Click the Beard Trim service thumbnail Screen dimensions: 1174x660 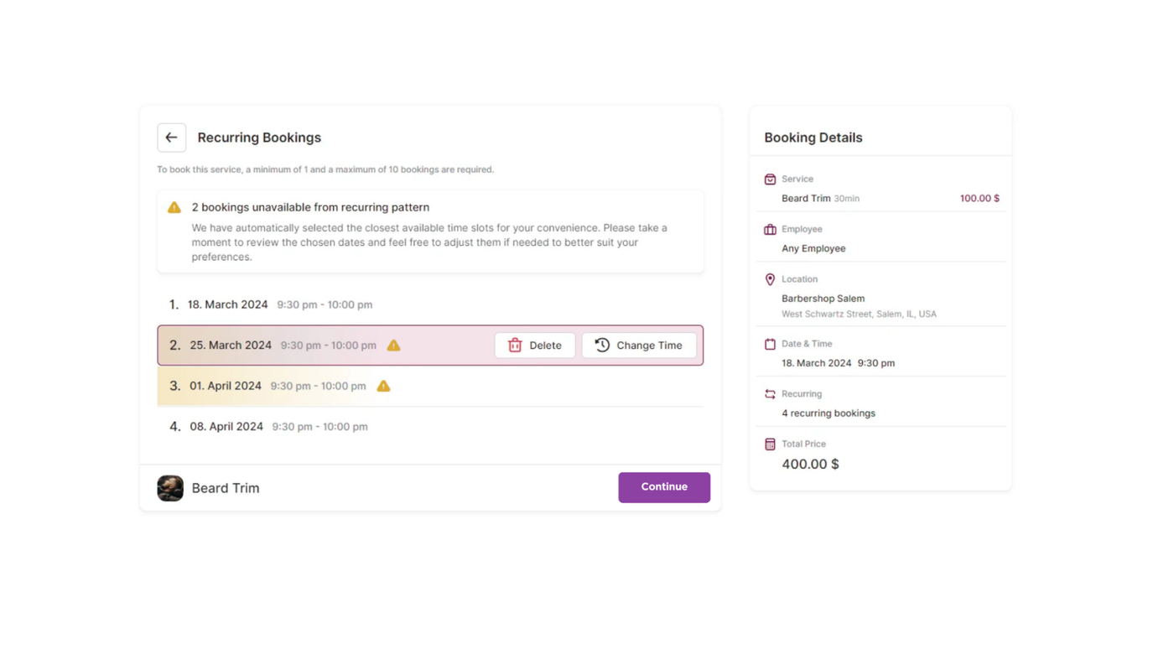click(170, 488)
